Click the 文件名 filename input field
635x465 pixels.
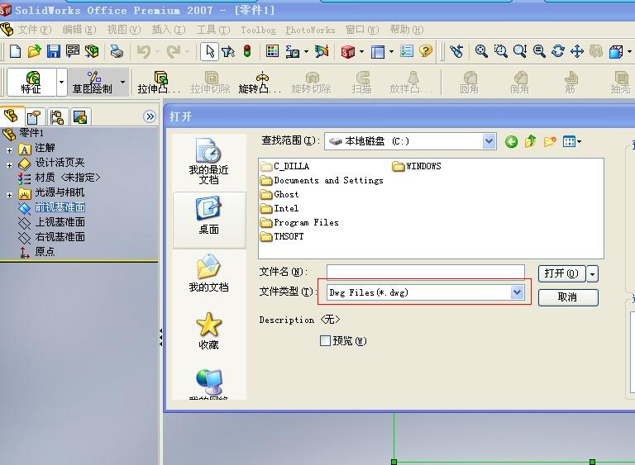tap(426, 272)
